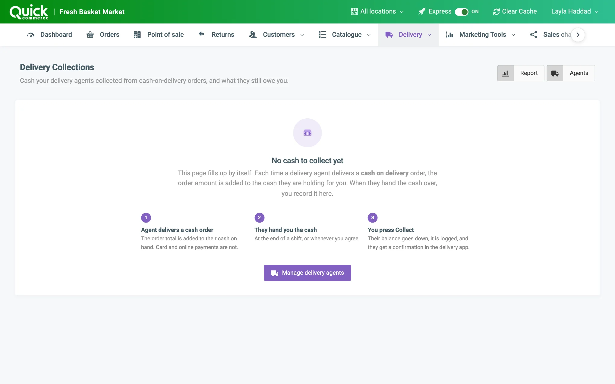Open the All locations dropdown

pos(377,12)
